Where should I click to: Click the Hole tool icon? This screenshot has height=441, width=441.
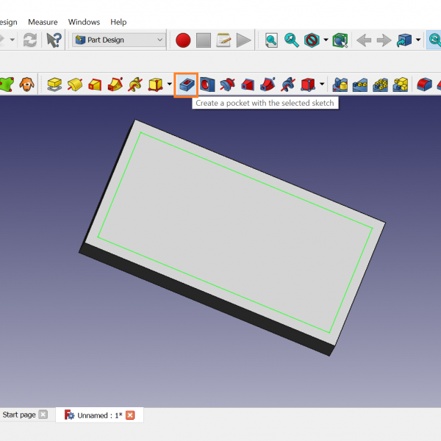207,85
